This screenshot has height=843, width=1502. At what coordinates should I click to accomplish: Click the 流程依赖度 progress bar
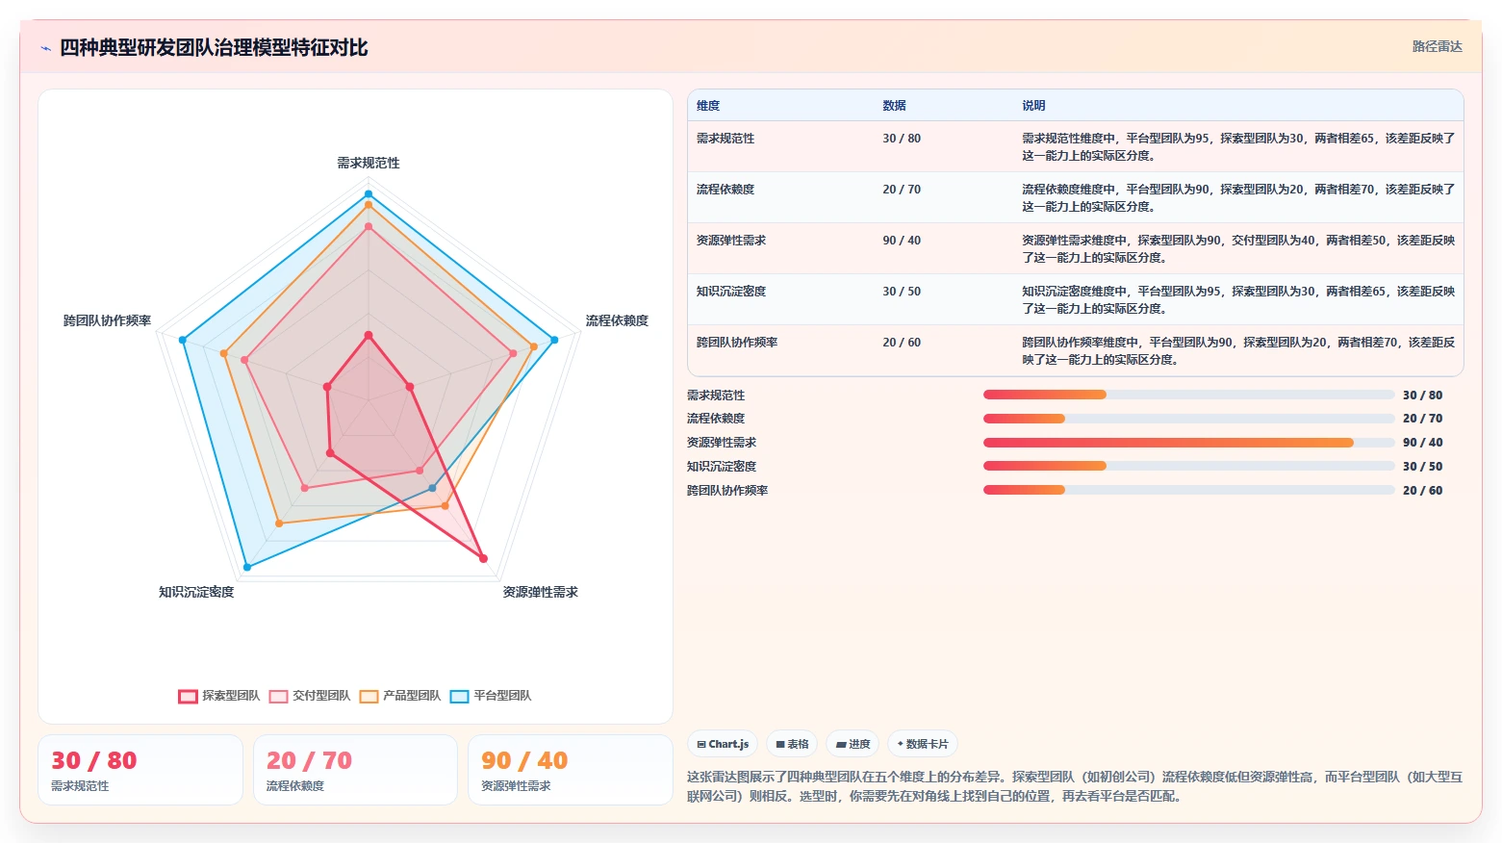pos(1188,419)
